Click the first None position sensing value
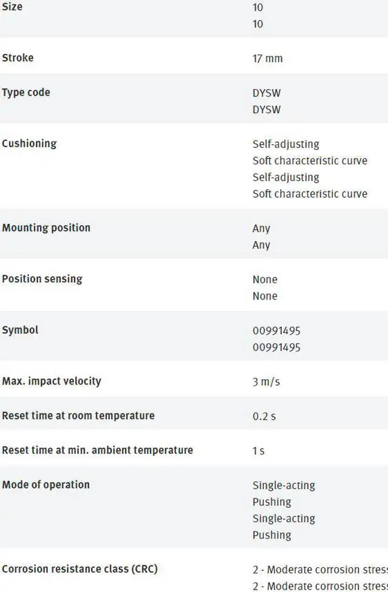This screenshot has height=592, width=388. 265,280
